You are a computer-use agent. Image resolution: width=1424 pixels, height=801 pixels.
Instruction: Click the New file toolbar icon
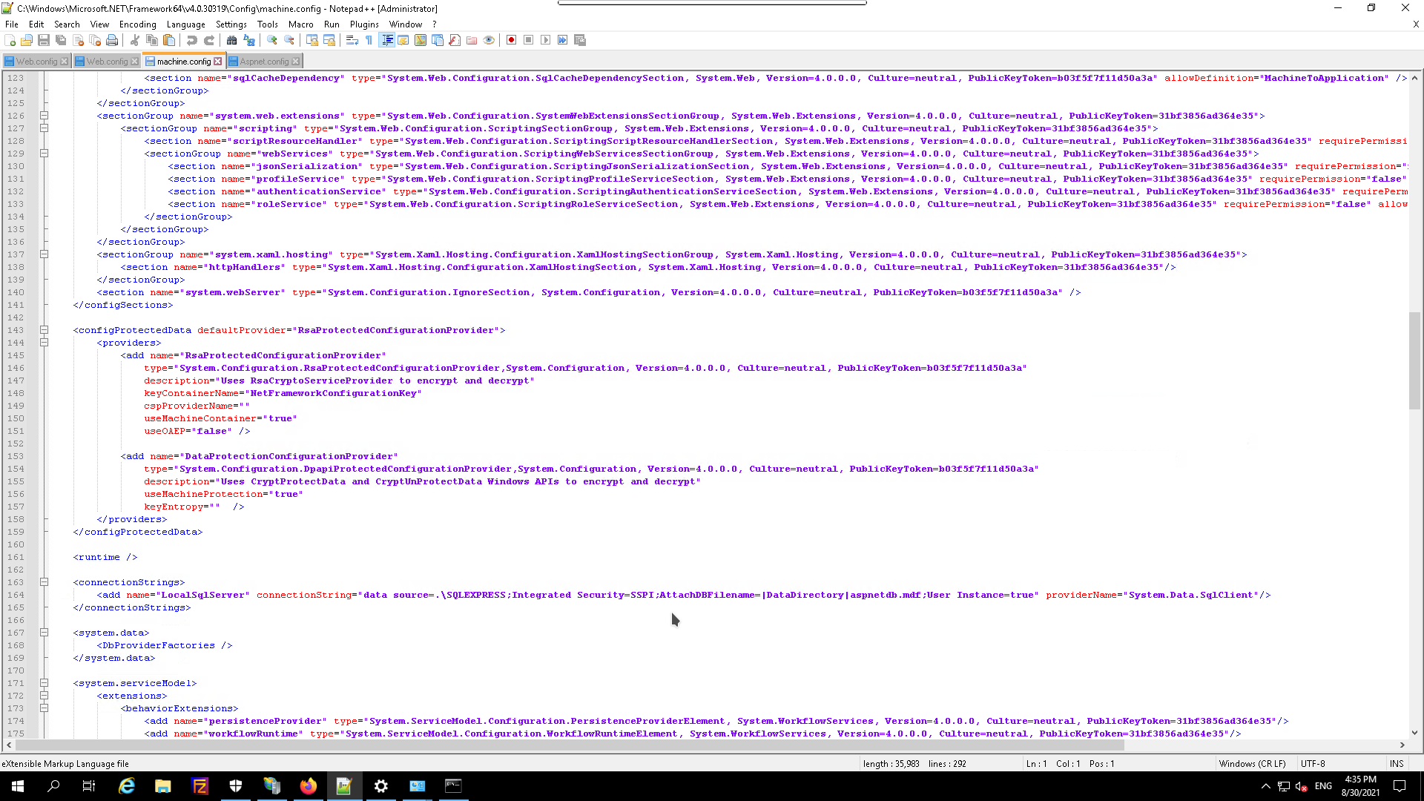tap(10, 40)
